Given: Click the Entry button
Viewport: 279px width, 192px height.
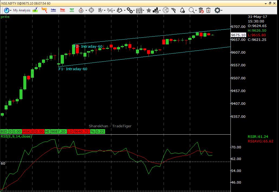Looking at the screenshot, I should 53,10.
